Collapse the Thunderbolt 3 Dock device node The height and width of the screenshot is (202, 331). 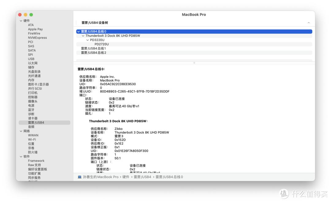(x=83, y=36)
